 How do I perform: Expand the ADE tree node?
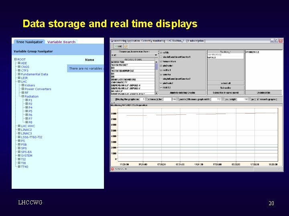tap(19, 63)
